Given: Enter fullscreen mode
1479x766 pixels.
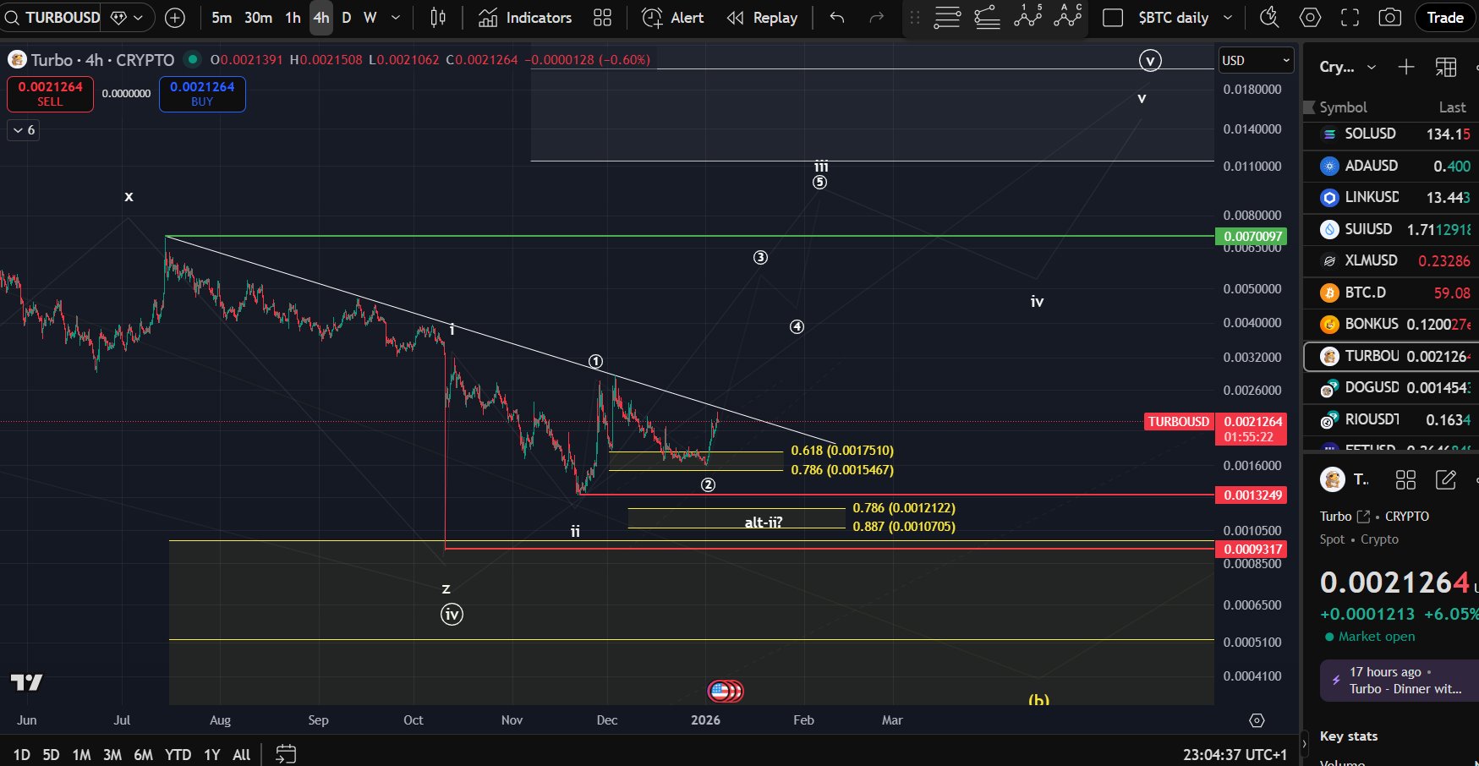Looking at the screenshot, I should (x=1350, y=17).
